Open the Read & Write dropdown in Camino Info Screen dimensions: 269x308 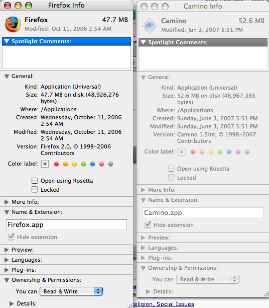pyautogui.click(x=208, y=279)
